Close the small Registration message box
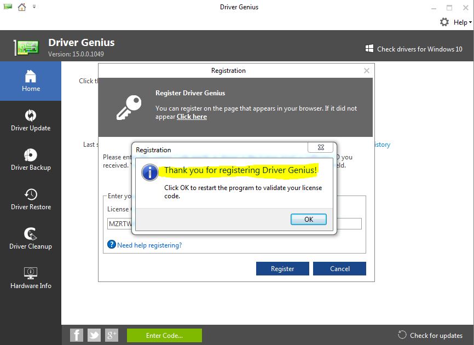This screenshot has width=474, height=345. coord(320,147)
